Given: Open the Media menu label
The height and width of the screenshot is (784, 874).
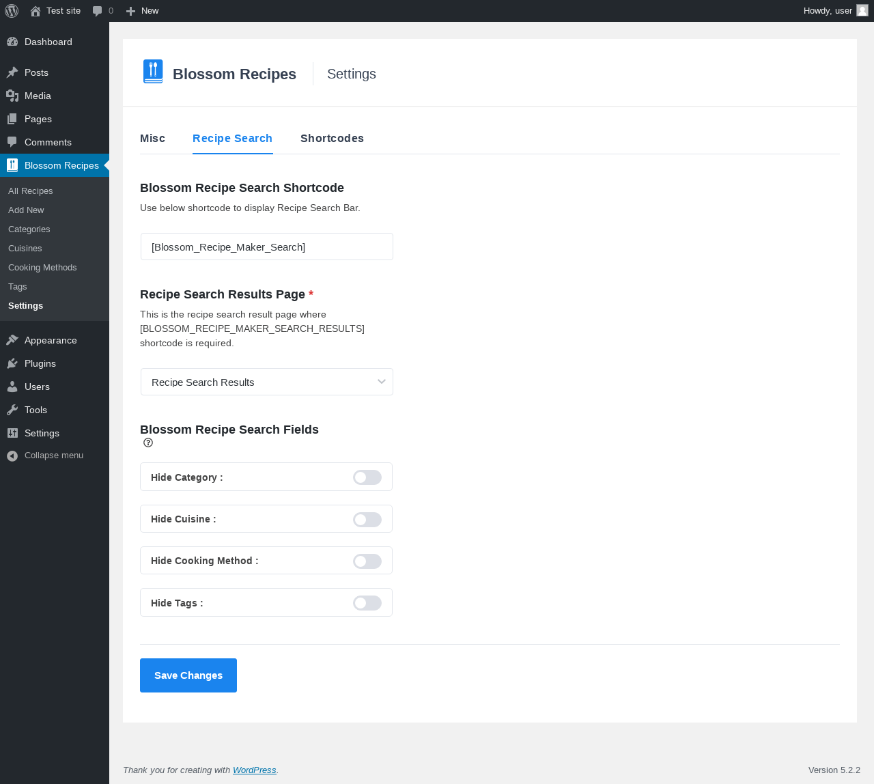Looking at the screenshot, I should point(38,96).
